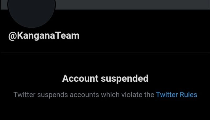Click the Account suspended heading
Viewport: 210px width, 120px height.
pos(105,78)
